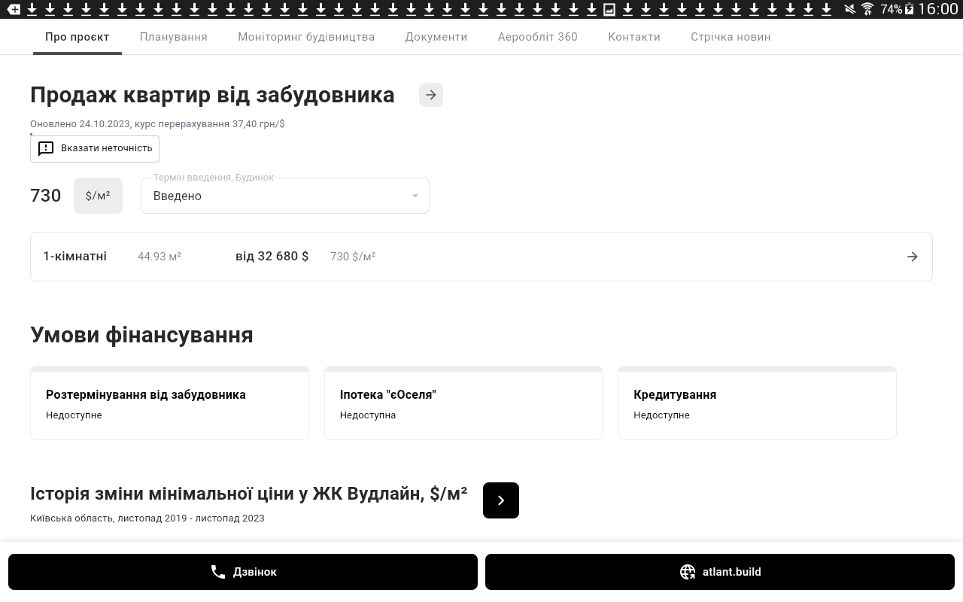Tap the first icon in the status bar
The image size is (963, 602).
pyautogui.click(x=14, y=9)
